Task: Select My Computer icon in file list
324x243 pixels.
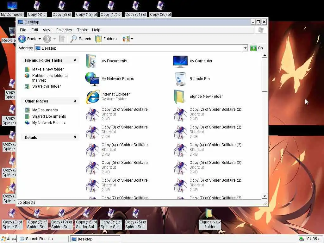Action: pos(180,61)
